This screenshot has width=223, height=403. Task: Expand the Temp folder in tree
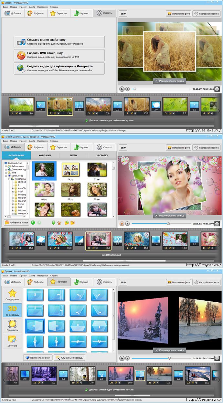[x=13, y=204]
